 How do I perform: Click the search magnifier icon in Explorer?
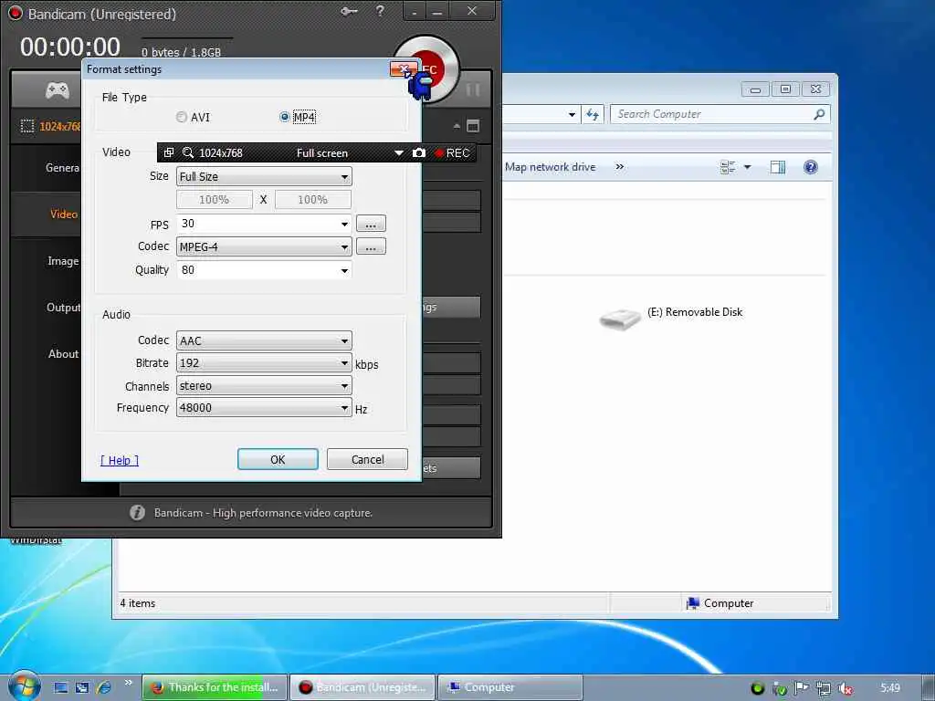coord(819,114)
